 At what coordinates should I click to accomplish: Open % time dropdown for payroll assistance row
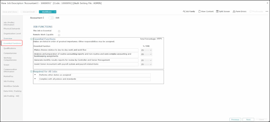pos(146,64)
